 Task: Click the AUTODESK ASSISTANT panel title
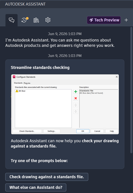tap(25, 4)
